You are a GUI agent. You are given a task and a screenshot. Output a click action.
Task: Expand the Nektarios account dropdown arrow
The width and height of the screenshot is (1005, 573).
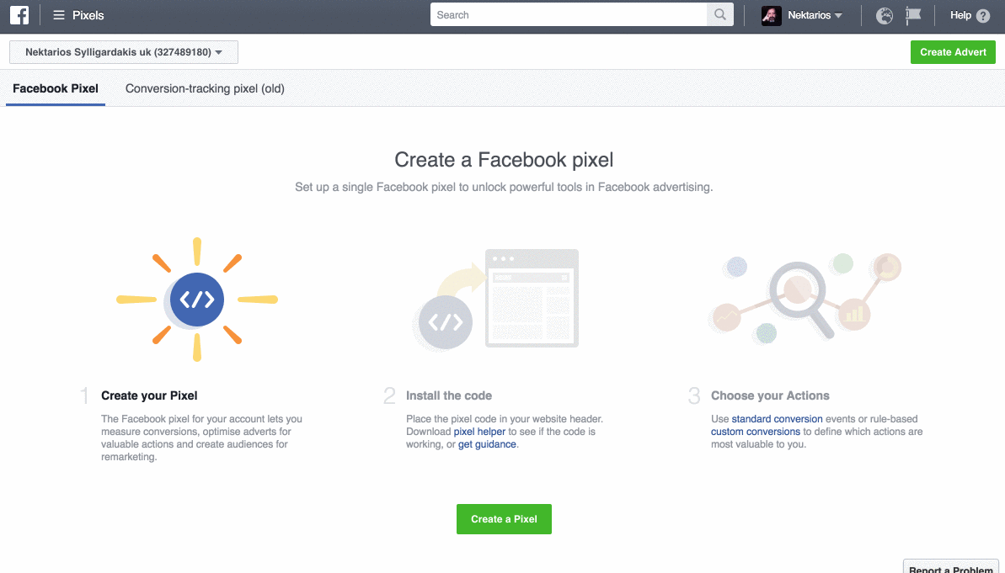point(838,15)
